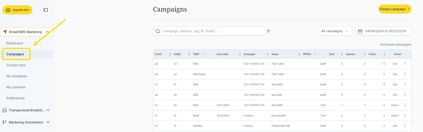Open three-dot menu for prova footer row
The height and width of the screenshot is (132, 423).
405,116
